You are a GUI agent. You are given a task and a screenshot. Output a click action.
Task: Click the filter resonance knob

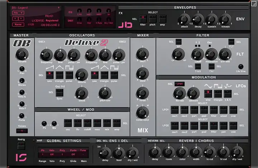[x=211, y=54]
